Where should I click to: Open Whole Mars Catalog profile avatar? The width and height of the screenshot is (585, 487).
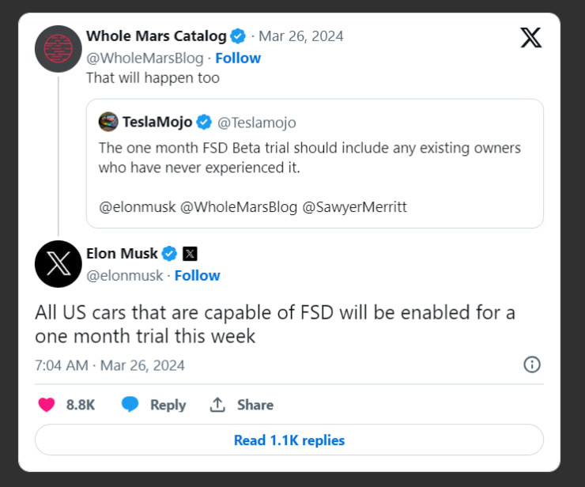click(x=58, y=49)
